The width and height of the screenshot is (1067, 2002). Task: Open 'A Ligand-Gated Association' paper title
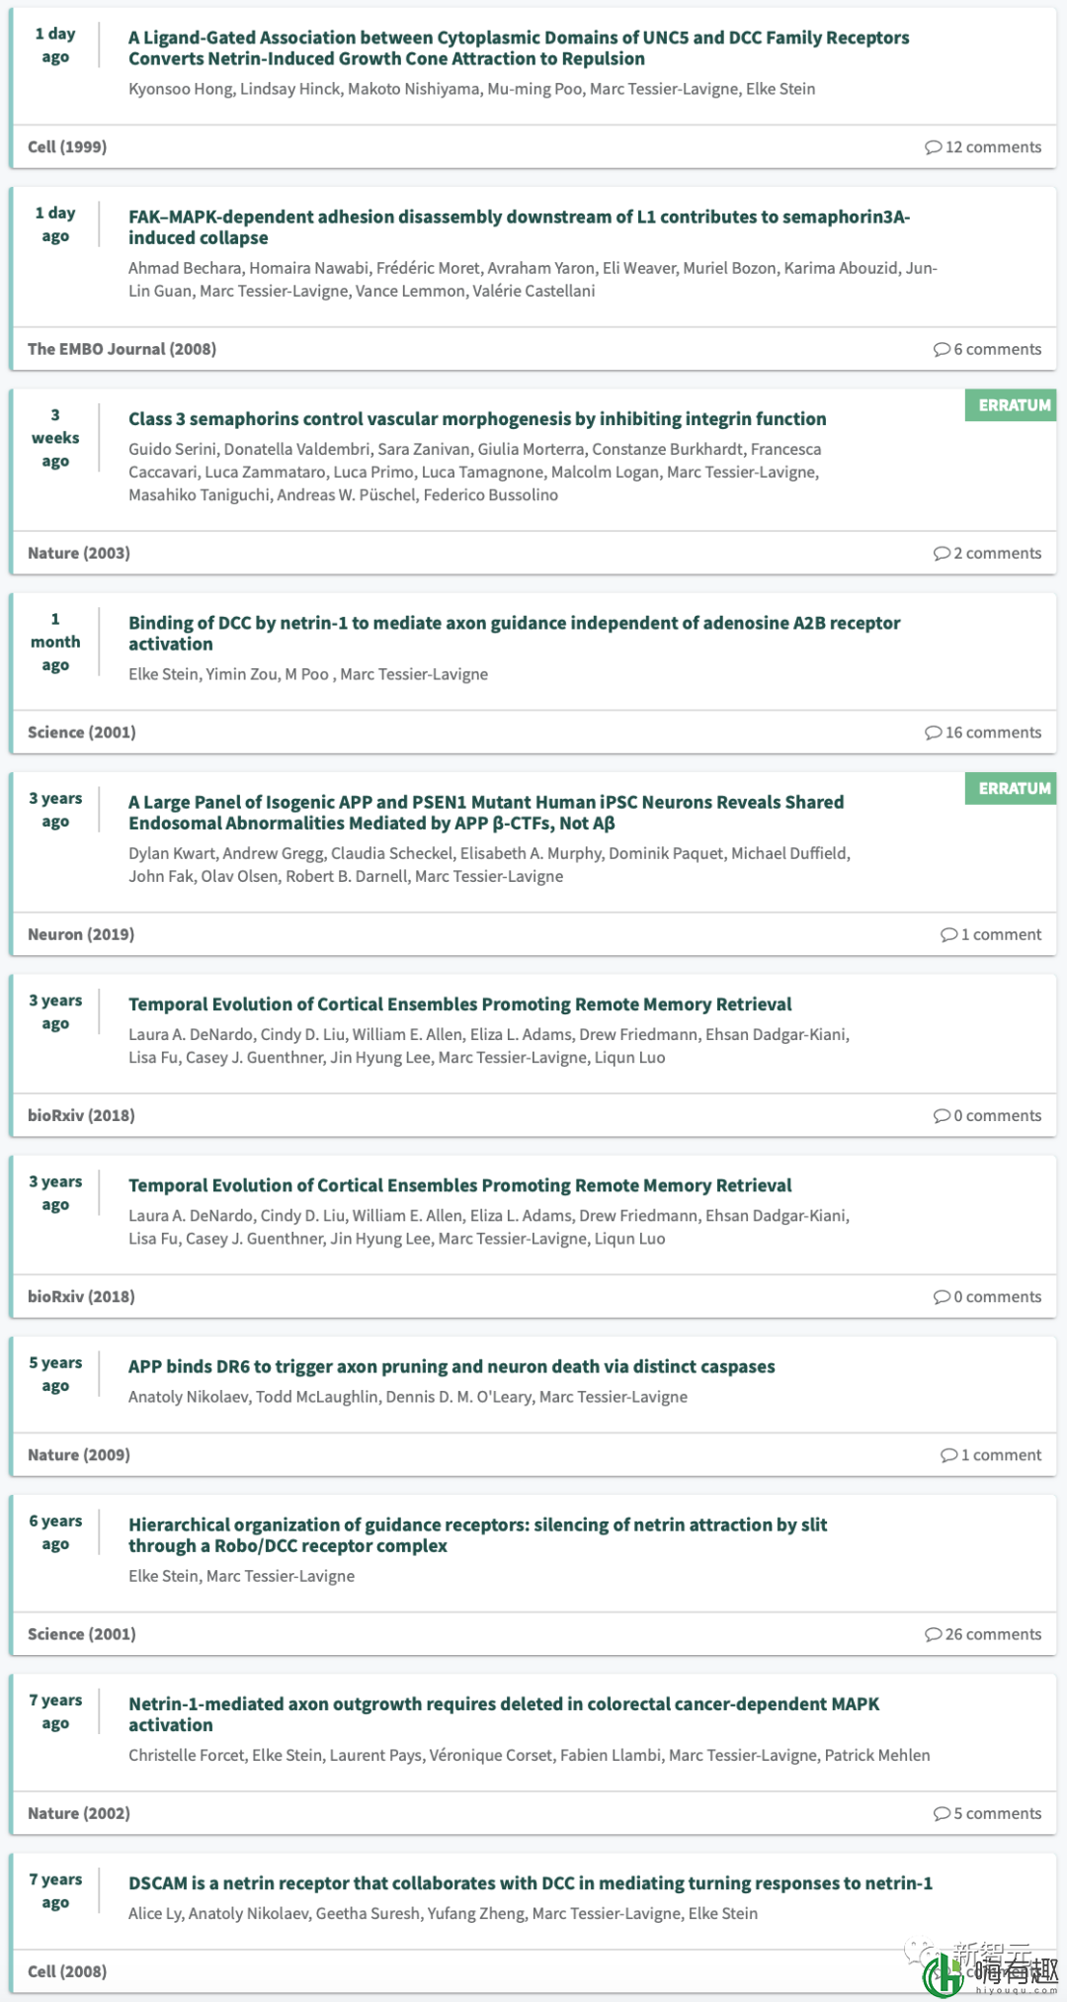519,48
